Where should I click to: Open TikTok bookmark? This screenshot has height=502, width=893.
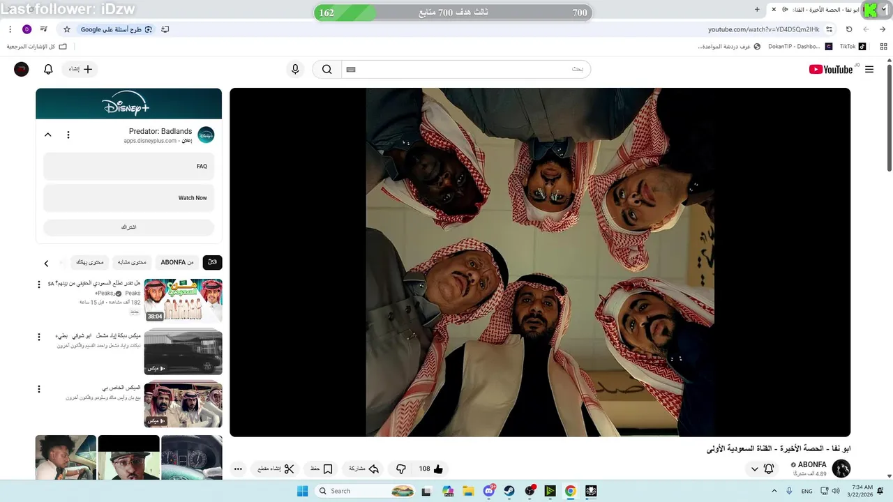(852, 47)
